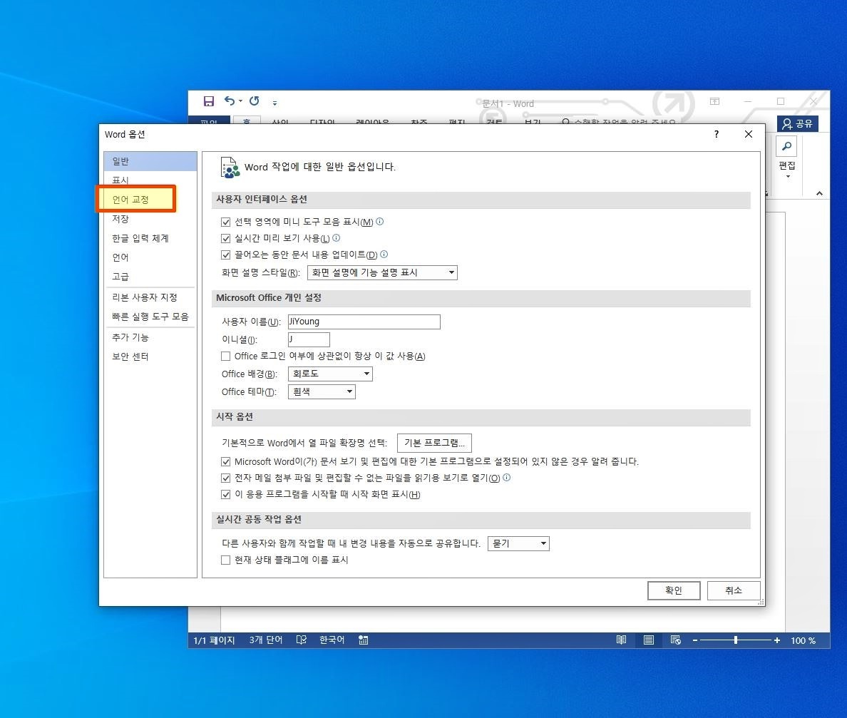Toggle 전자 메일 첨부 파일 읽기용 보기 checkbox
Image resolution: width=847 pixels, height=718 pixels.
[x=226, y=478]
